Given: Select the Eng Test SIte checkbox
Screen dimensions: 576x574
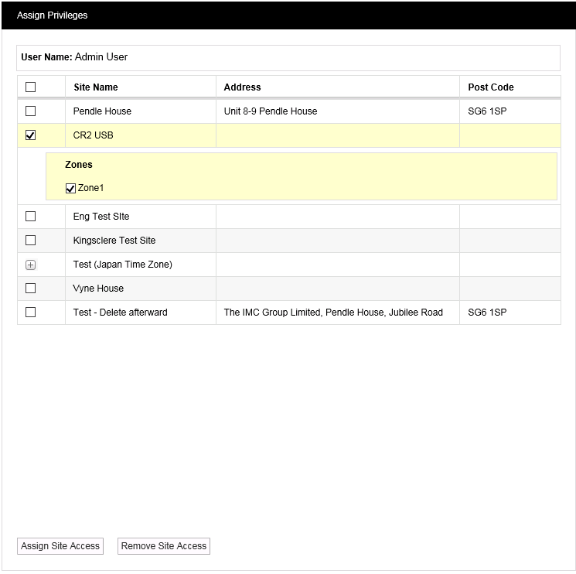Looking at the screenshot, I should [31, 217].
